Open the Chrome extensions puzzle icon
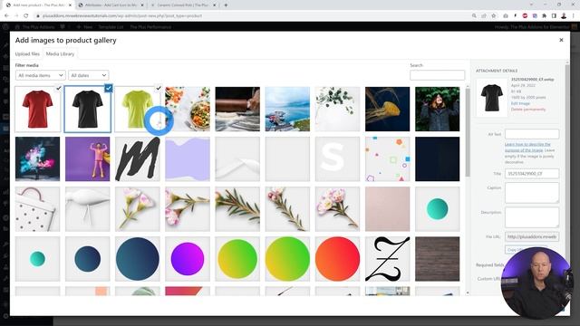 [544, 16]
